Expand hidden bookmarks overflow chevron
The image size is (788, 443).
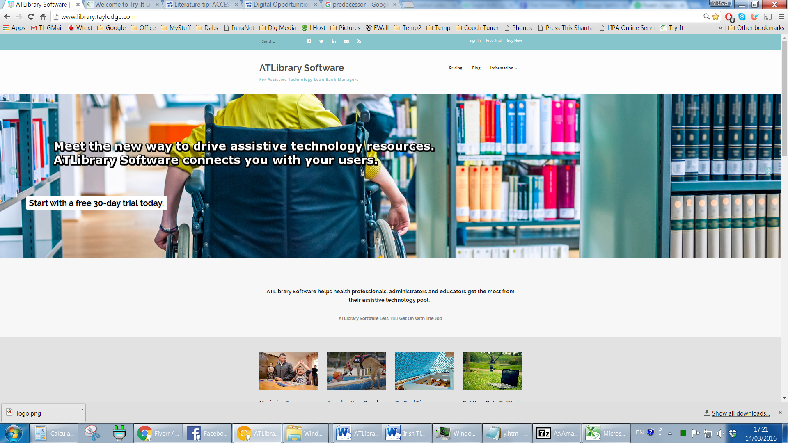tap(720, 28)
